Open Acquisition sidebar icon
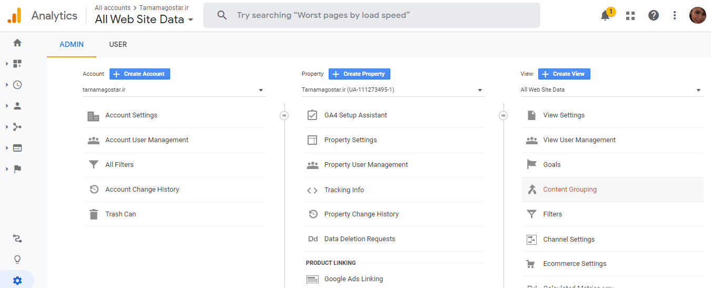This screenshot has height=288, width=711. 17,127
